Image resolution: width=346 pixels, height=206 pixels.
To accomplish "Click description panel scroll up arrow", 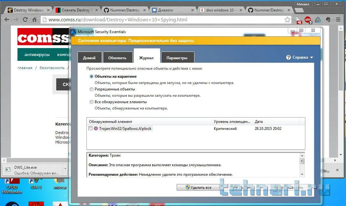I will (x=302, y=156).
